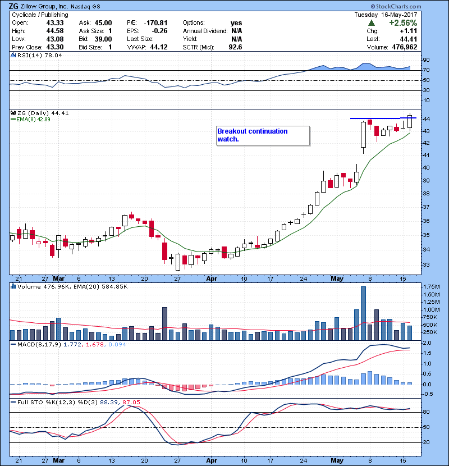The width and height of the screenshot is (449, 466).
Task: Click the Cyclicals / Publishing sector label
Action: (x=40, y=15)
